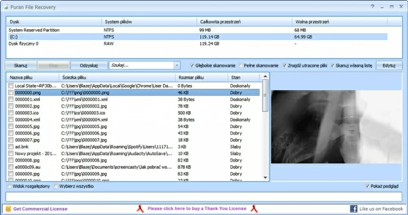
Task: Click the 878 KB file size cell
Action: pyautogui.click(x=184, y=167)
